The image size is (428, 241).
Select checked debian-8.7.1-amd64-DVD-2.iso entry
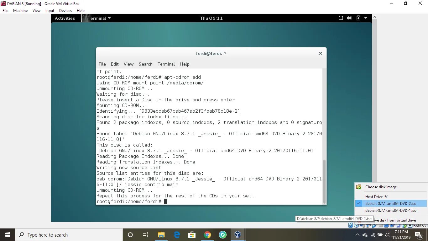[x=391, y=204]
